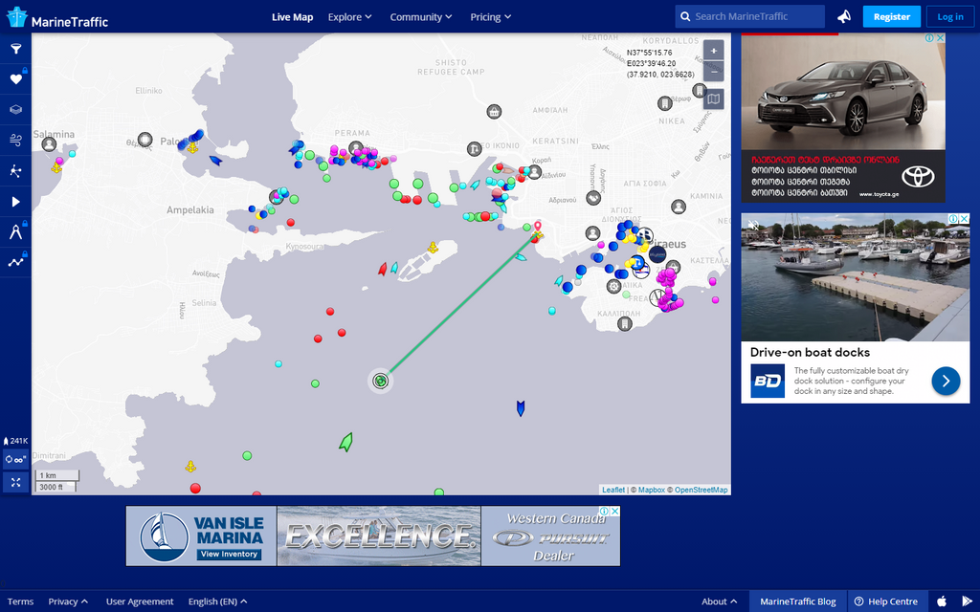
Task: Open the port marker near Perama shore
Action: click(356, 148)
